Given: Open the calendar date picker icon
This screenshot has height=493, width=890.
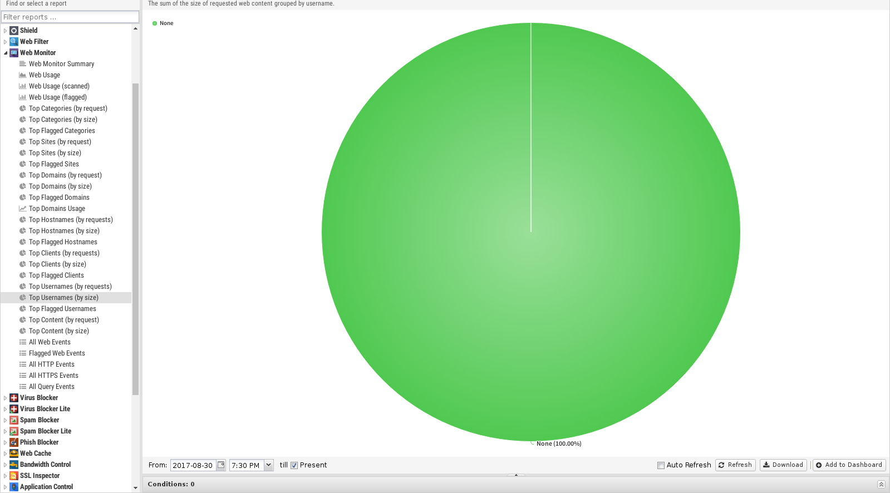Looking at the screenshot, I should [221, 465].
